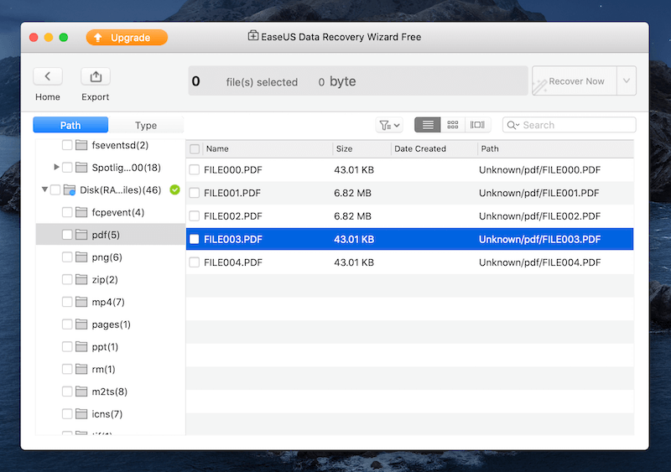The image size is (671, 472).
Task: Click the pages(1) folder icon
Action: (81, 324)
